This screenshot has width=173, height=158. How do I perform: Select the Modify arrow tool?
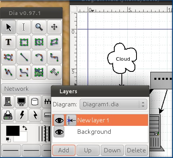coord(8,27)
